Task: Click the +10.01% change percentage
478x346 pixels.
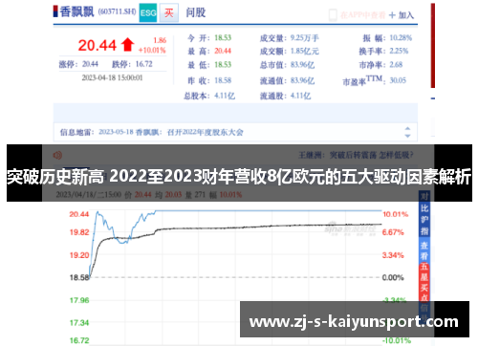Action: point(152,50)
